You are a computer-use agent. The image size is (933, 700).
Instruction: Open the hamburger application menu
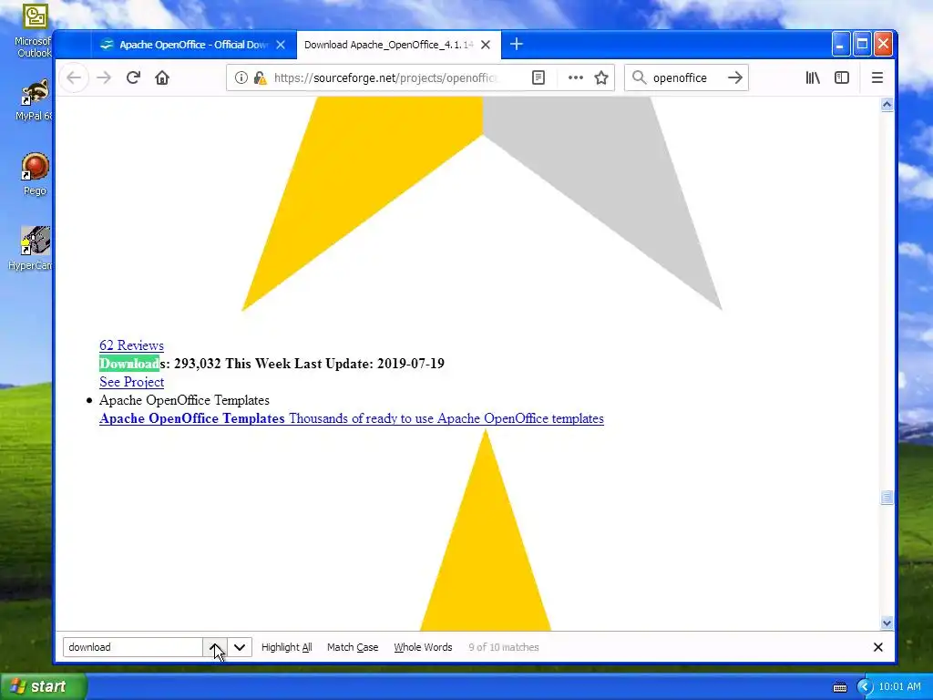coord(877,77)
